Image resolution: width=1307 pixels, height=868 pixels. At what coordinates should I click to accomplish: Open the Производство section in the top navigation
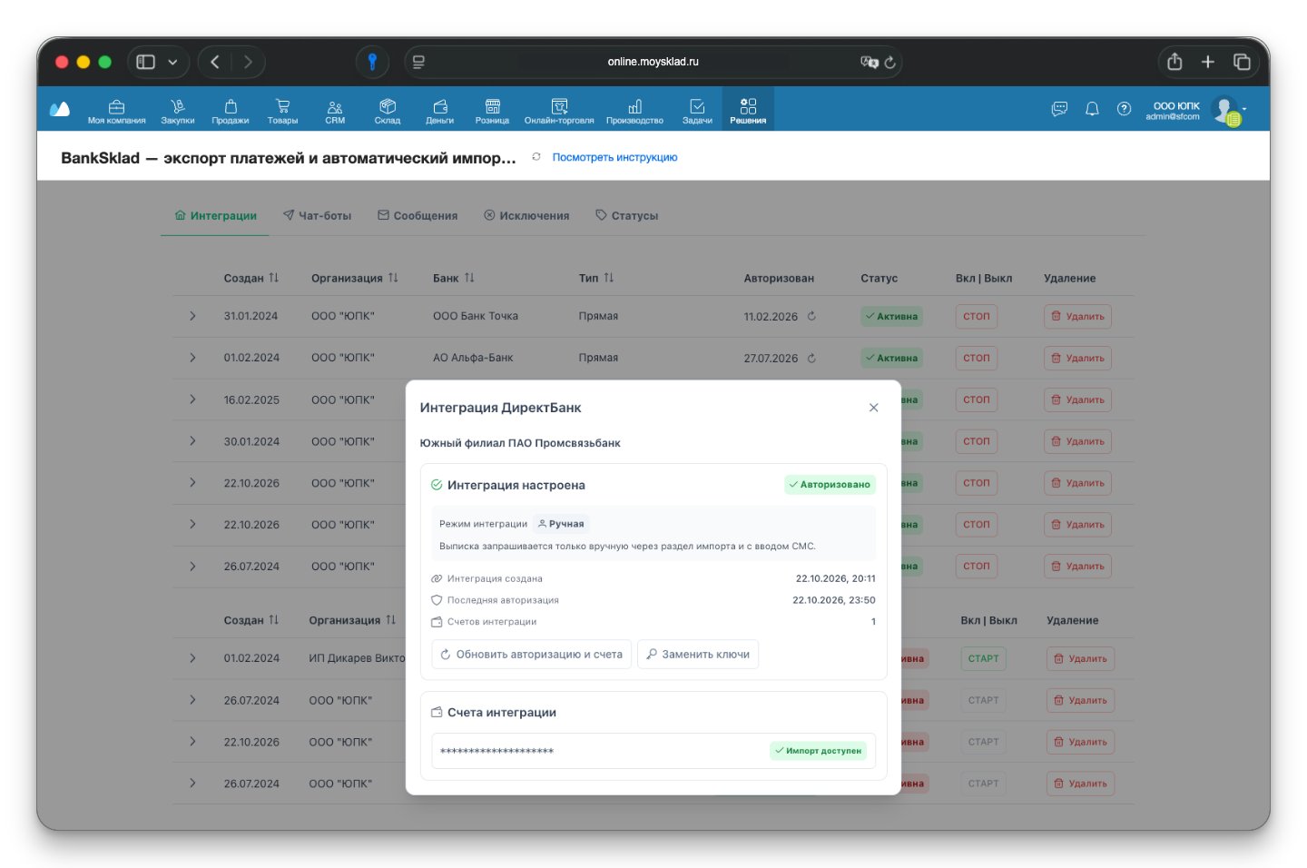tap(634, 111)
